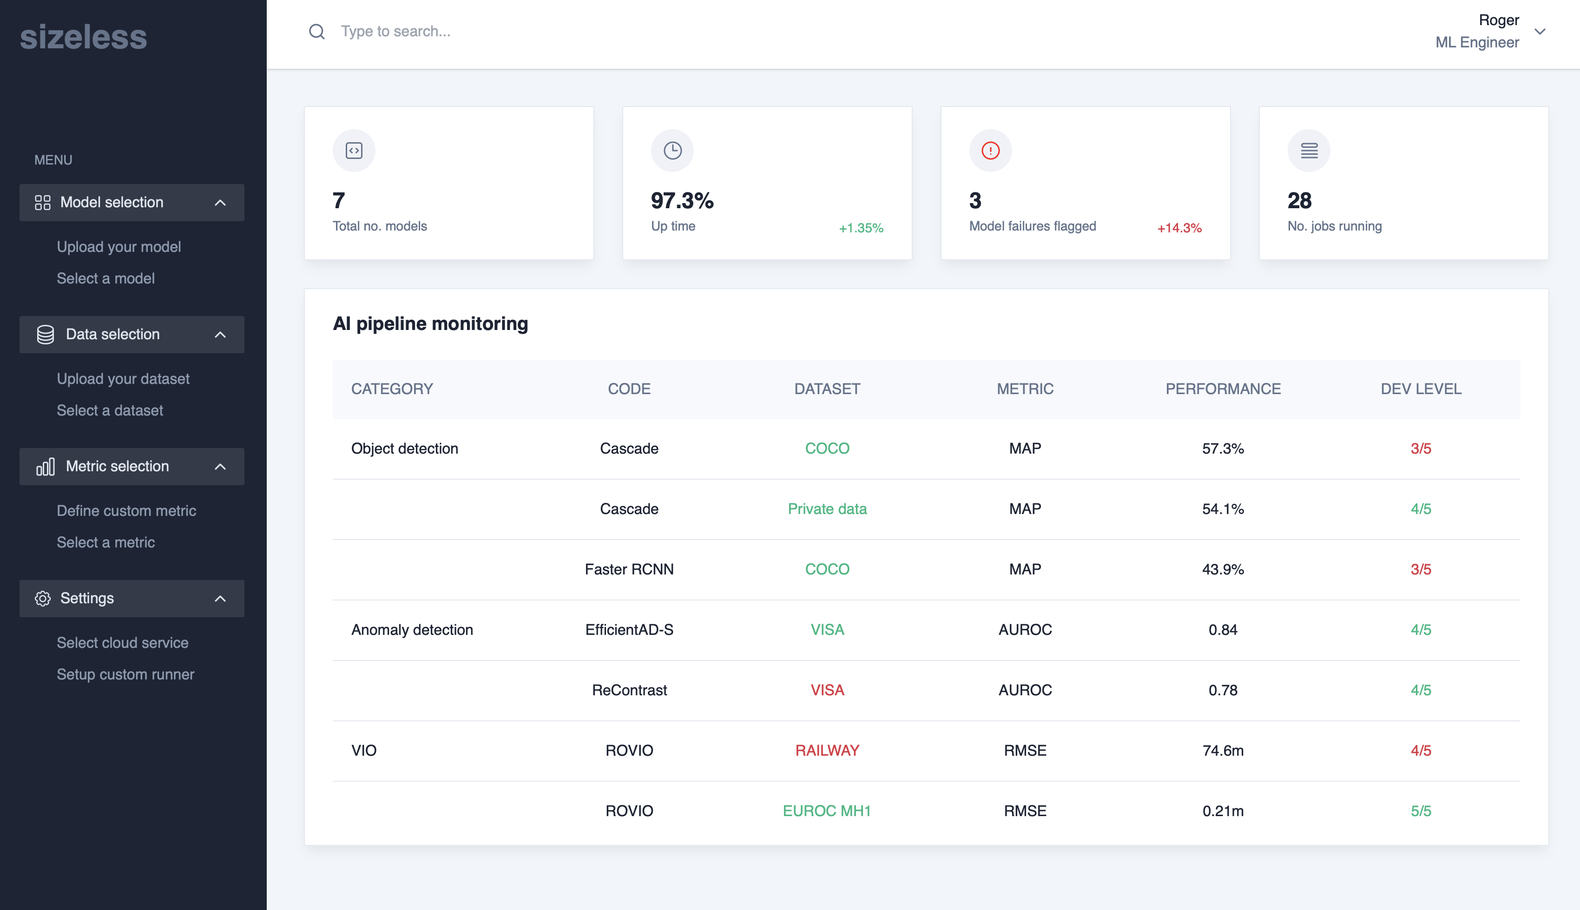Open the Private data dataset link
The height and width of the screenshot is (910, 1580).
click(827, 509)
